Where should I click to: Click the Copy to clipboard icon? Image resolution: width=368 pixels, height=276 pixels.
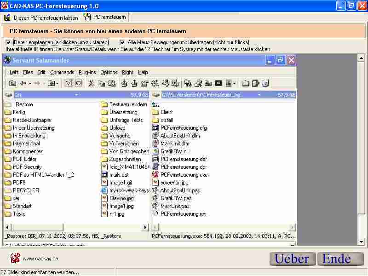pyautogui.click(x=101, y=83)
